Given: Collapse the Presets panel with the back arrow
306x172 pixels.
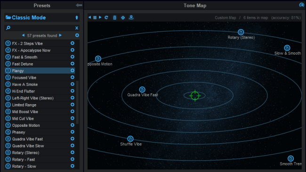Looking at the screenshot, I should pos(79,5).
